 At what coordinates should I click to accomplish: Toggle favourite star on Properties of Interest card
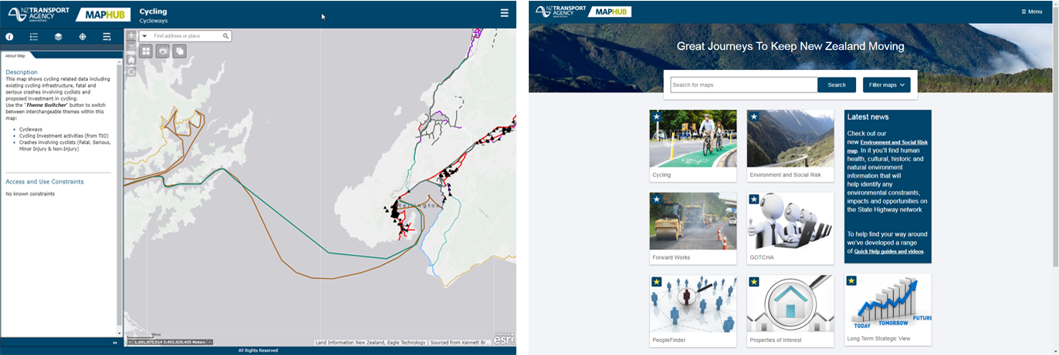(753, 282)
